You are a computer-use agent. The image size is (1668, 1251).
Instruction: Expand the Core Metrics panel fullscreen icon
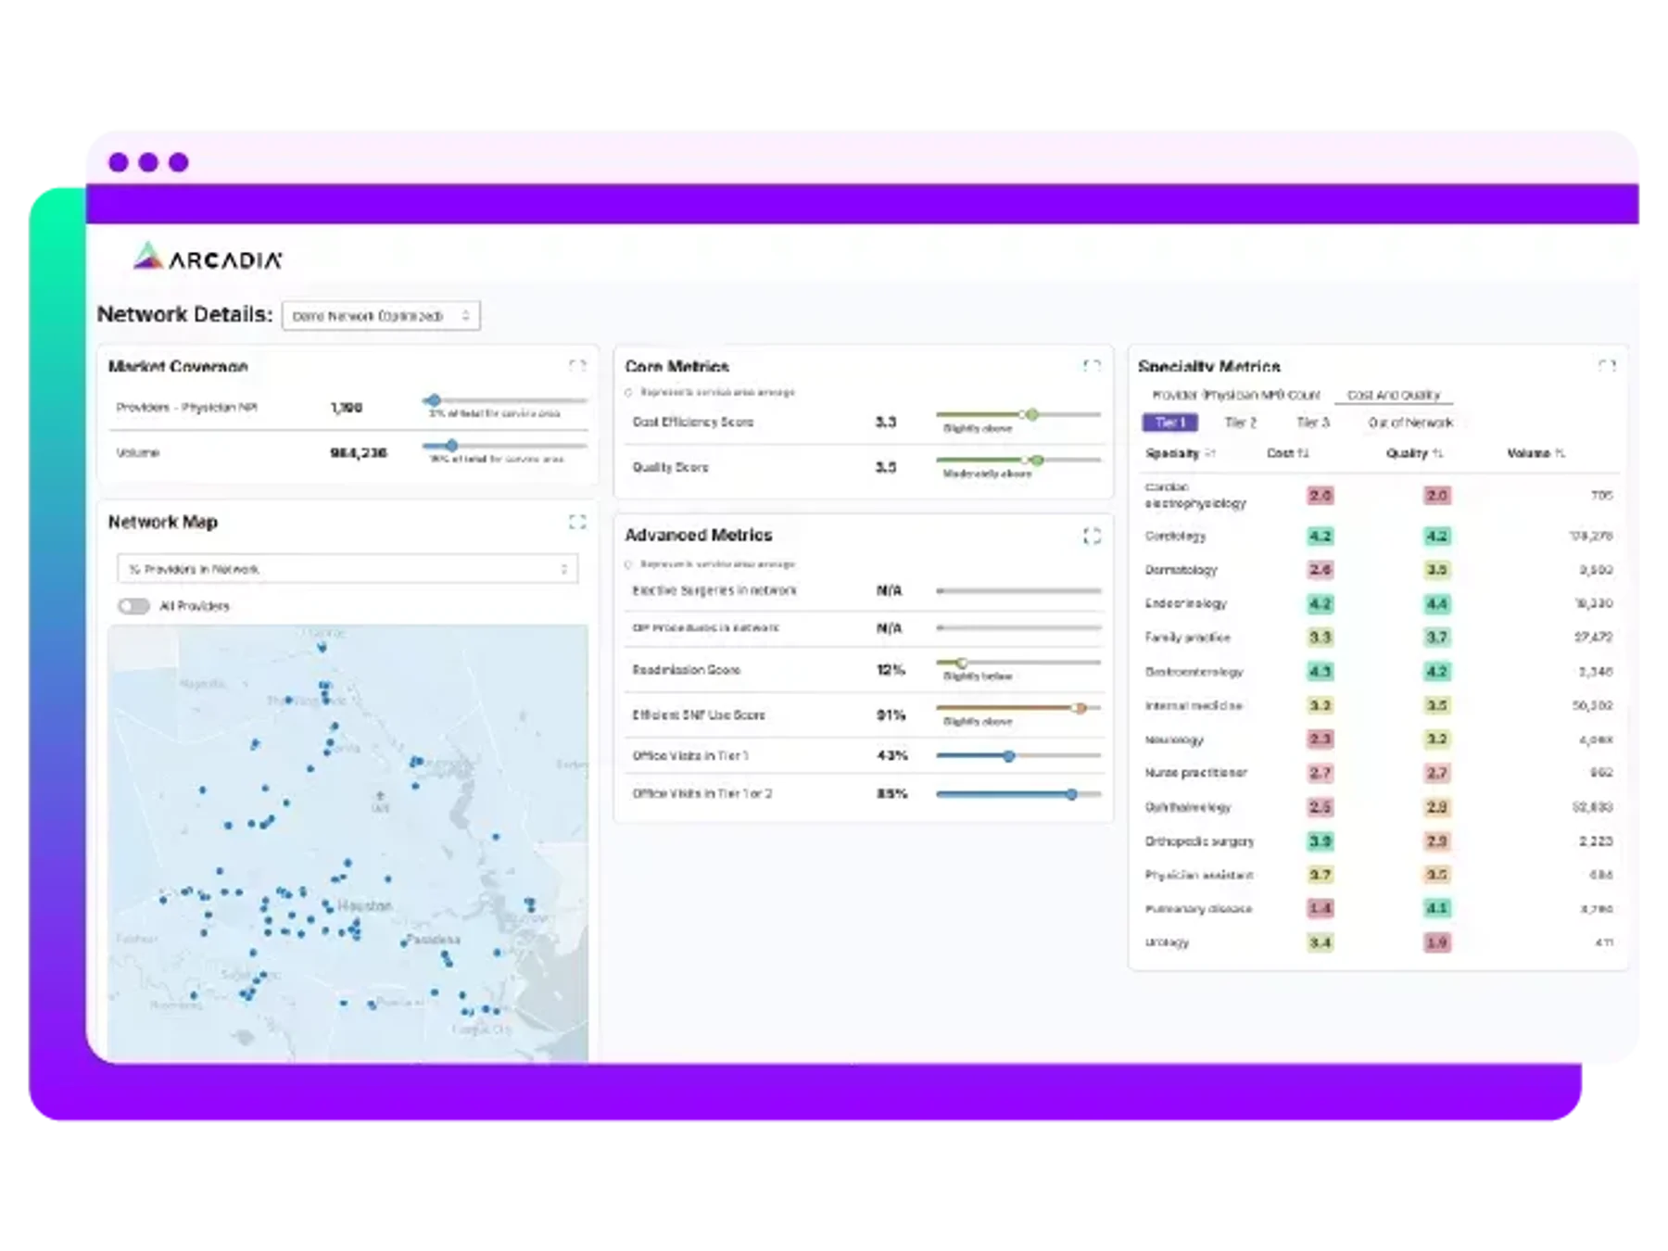[x=1092, y=366]
